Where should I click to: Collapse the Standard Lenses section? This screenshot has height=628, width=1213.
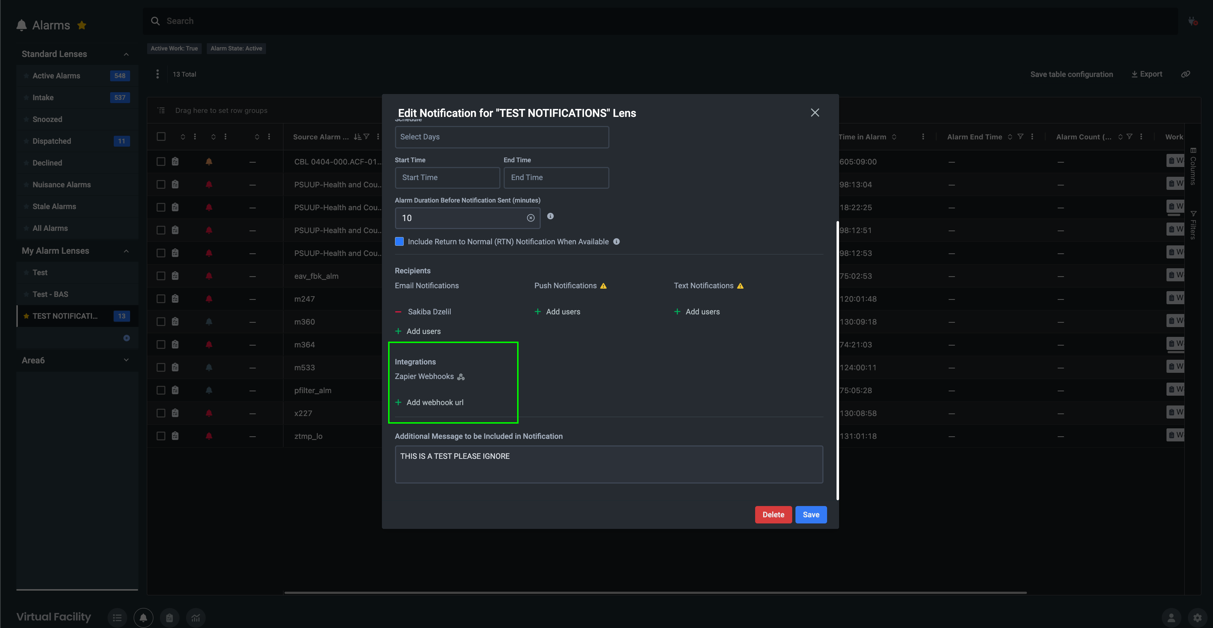pyautogui.click(x=126, y=54)
